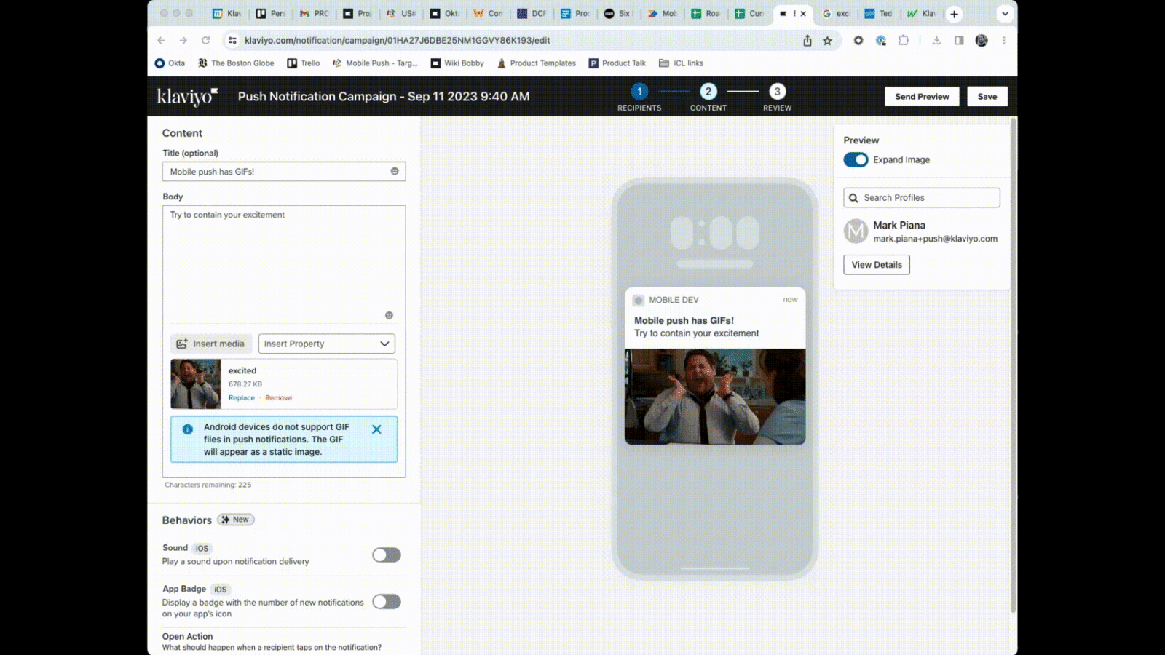Click the emoji icon in the Title field
This screenshot has width=1165, height=655.
(x=395, y=172)
